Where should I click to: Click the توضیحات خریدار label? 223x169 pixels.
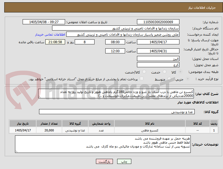point(205,144)
